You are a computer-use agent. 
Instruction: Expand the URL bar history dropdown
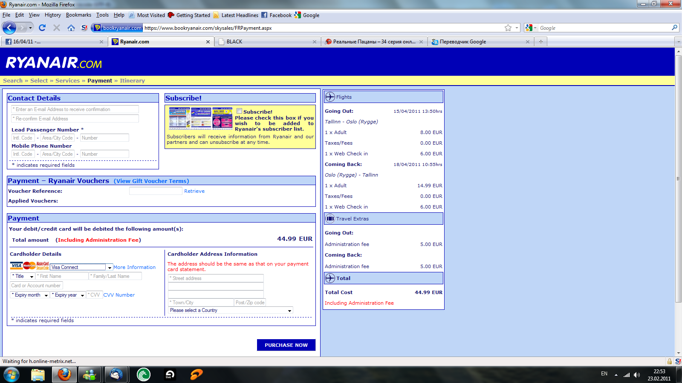(517, 28)
